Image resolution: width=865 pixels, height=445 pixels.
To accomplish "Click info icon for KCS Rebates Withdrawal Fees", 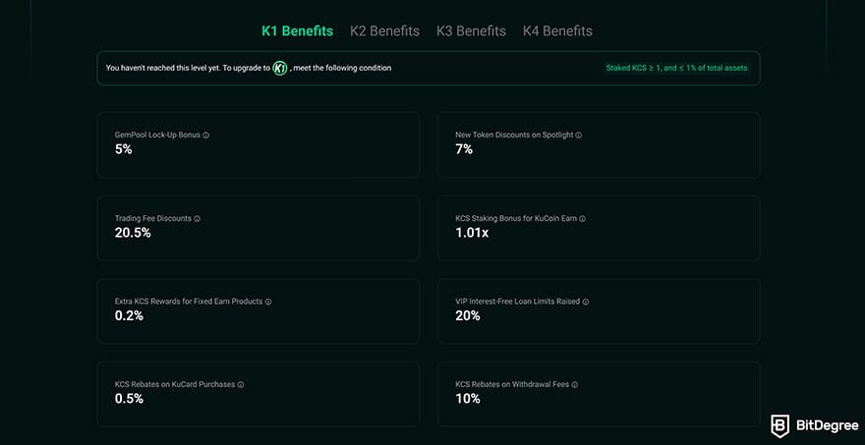I will [x=575, y=384].
